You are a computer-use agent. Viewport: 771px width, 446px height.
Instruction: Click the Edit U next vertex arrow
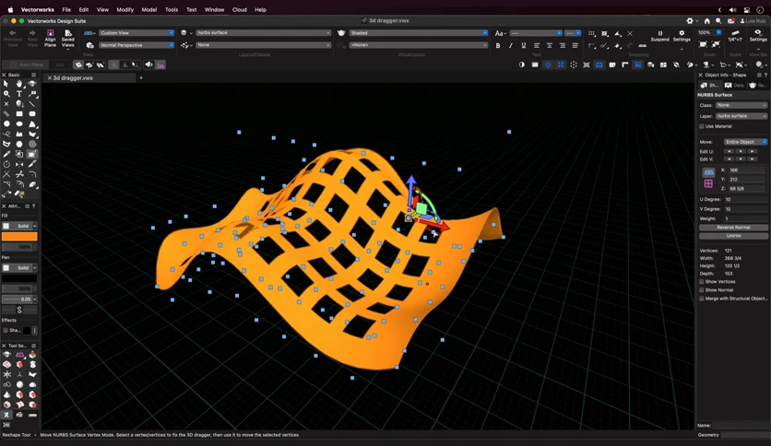pos(753,152)
